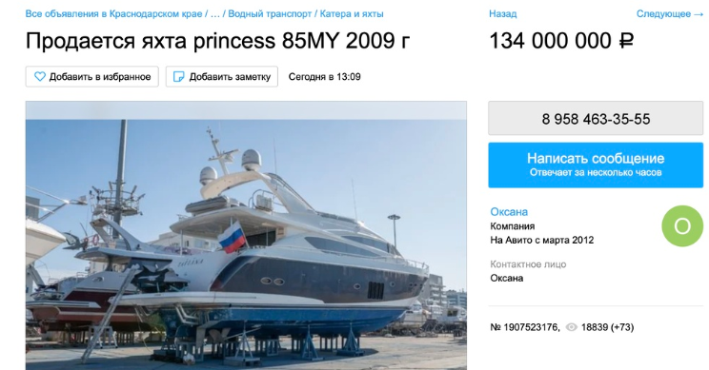Open Катера и яхты breadcrumb link

(x=352, y=14)
